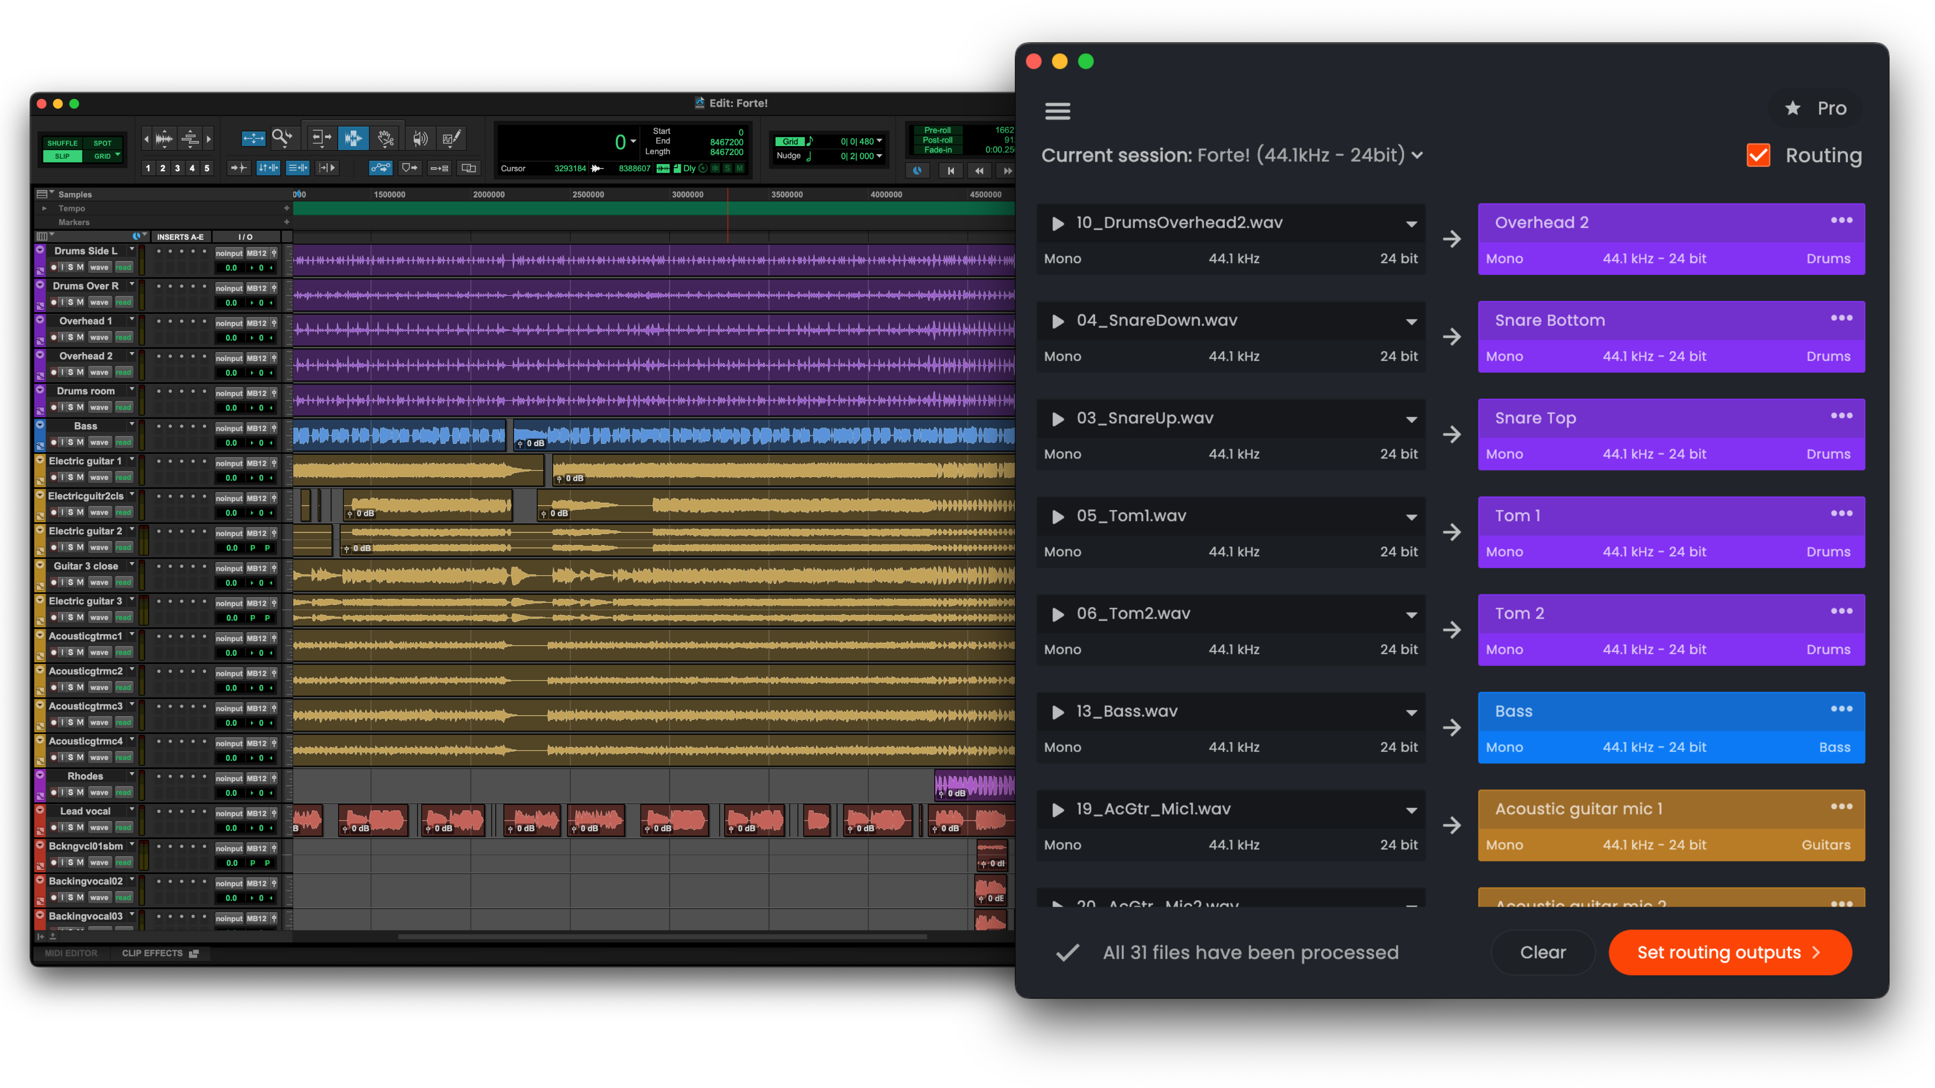Select Slip edit mode in Pro Tools
This screenshot has height=1088, width=1935.
(x=62, y=156)
